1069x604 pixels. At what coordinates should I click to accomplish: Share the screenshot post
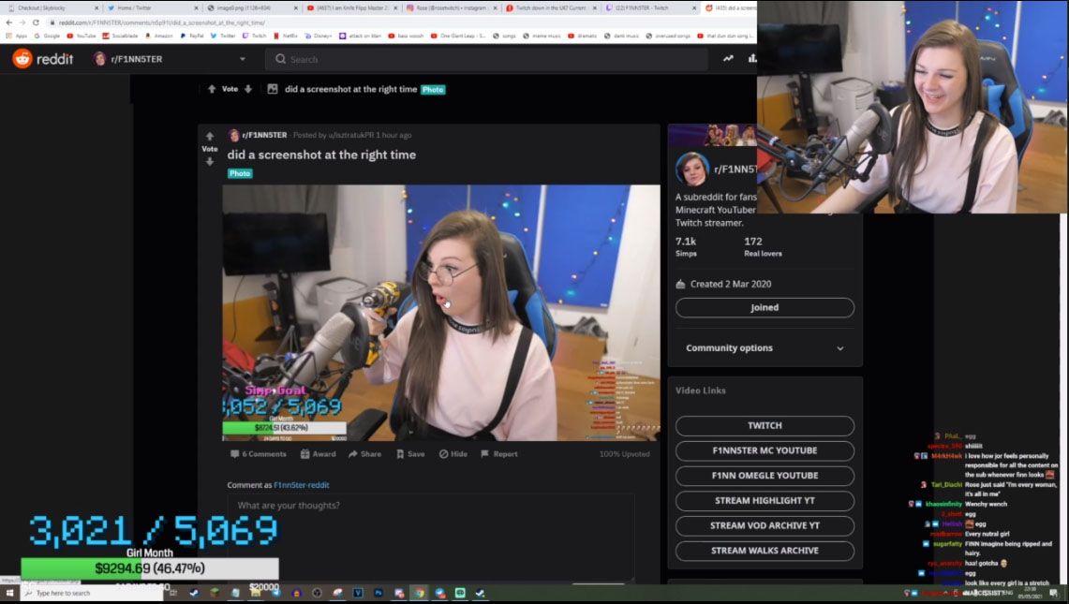(364, 454)
